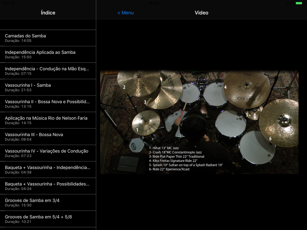Click the Video title in navigation bar
The width and height of the screenshot is (307, 230).
click(x=201, y=13)
